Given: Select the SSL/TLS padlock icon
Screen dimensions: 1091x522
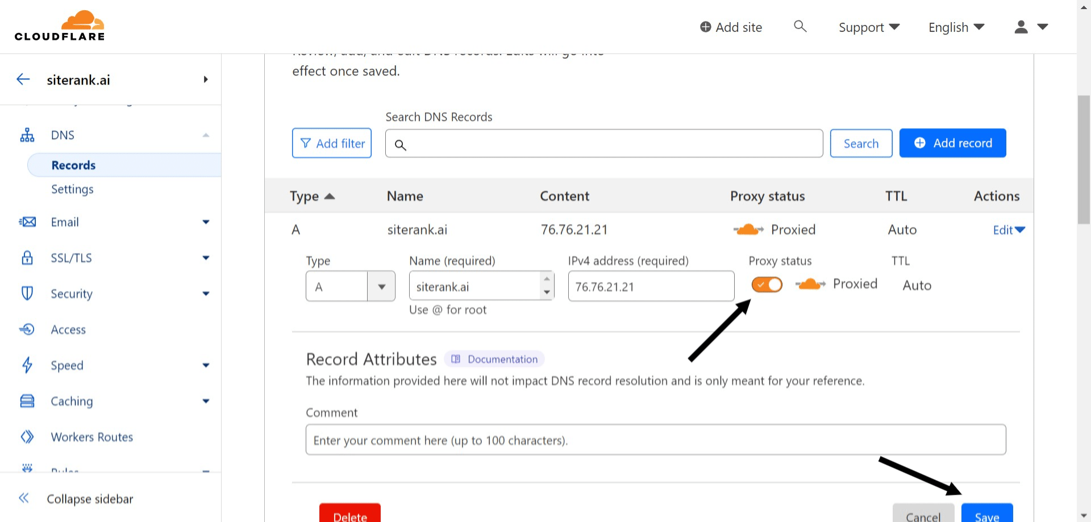Looking at the screenshot, I should pyautogui.click(x=27, y=257).
